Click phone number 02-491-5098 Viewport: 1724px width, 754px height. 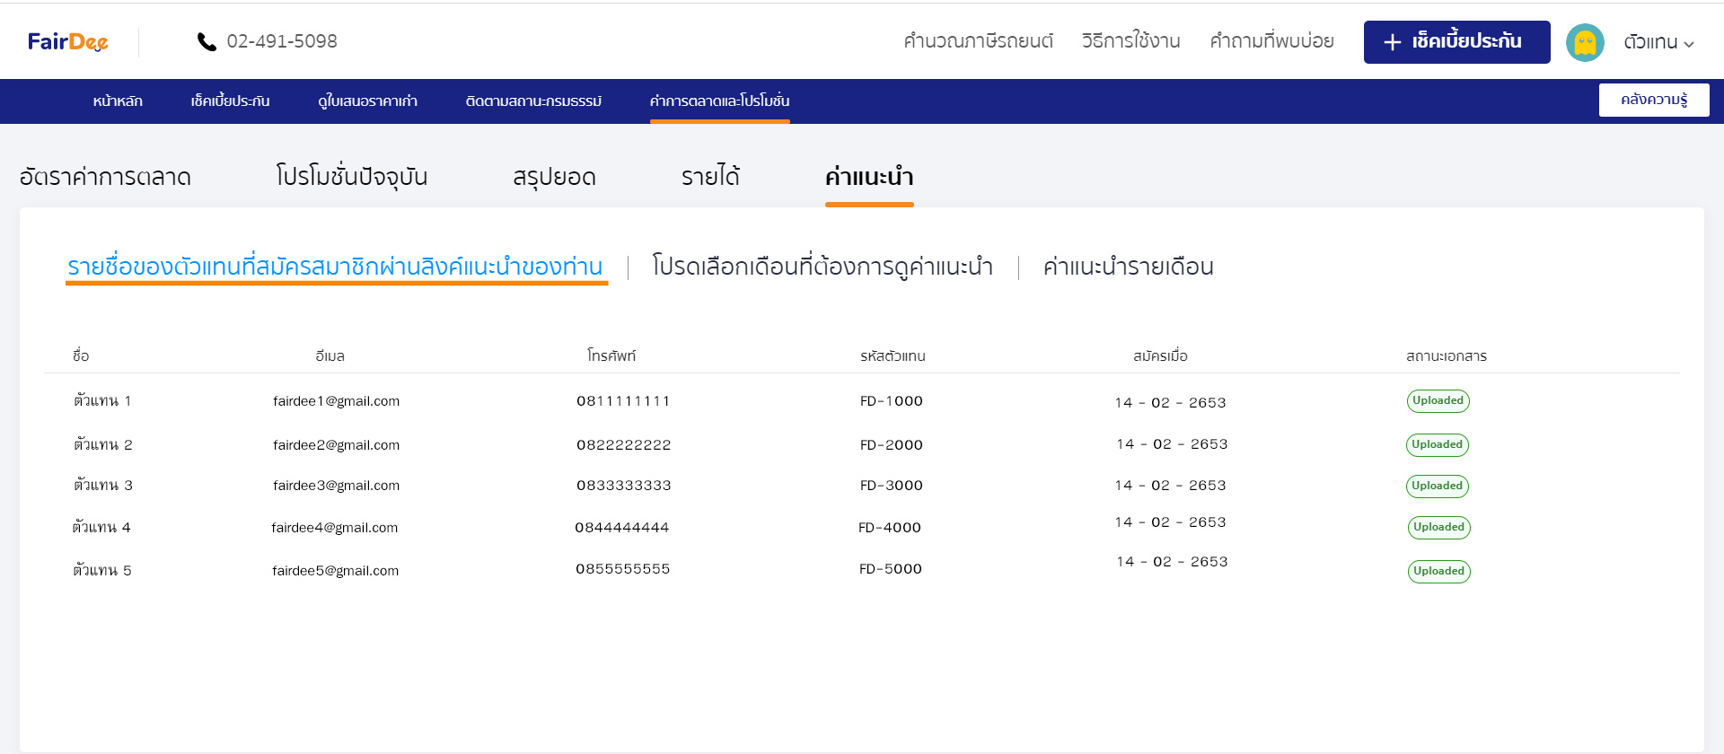282,41
